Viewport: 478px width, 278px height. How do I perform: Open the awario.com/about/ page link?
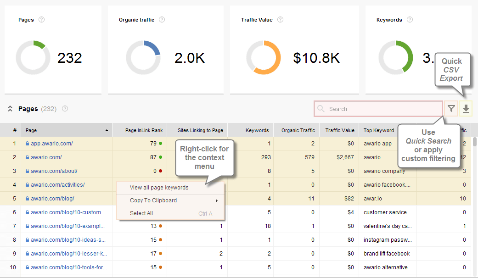(x=54, y=171)
